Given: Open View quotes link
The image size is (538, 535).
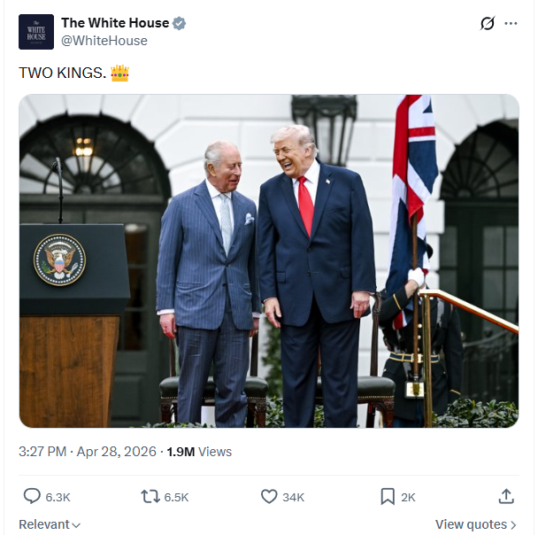Looking at the screenshot, I should [476, 524].
